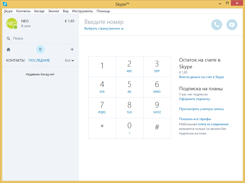Dial the 5 JKL key
The image size is (245, 183).
point(130,87)
